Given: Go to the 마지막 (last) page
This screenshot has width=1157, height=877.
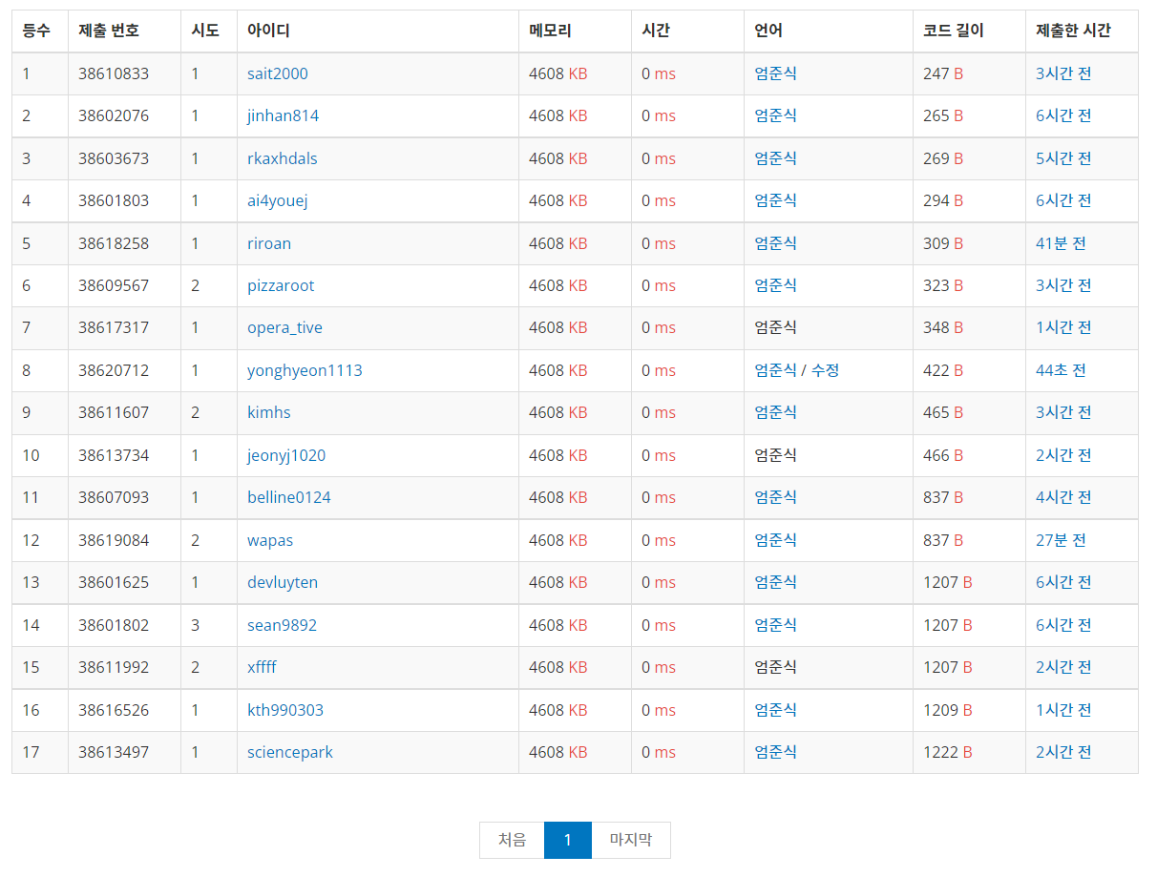Looking at the screenshot, I should point(631,840).
